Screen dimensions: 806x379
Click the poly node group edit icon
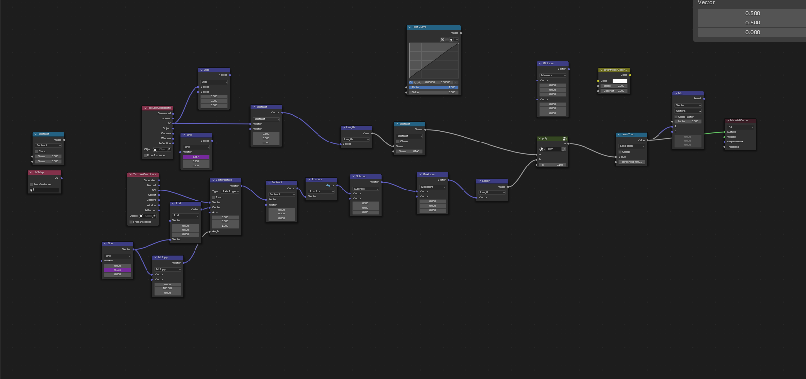tap(565, 139)
